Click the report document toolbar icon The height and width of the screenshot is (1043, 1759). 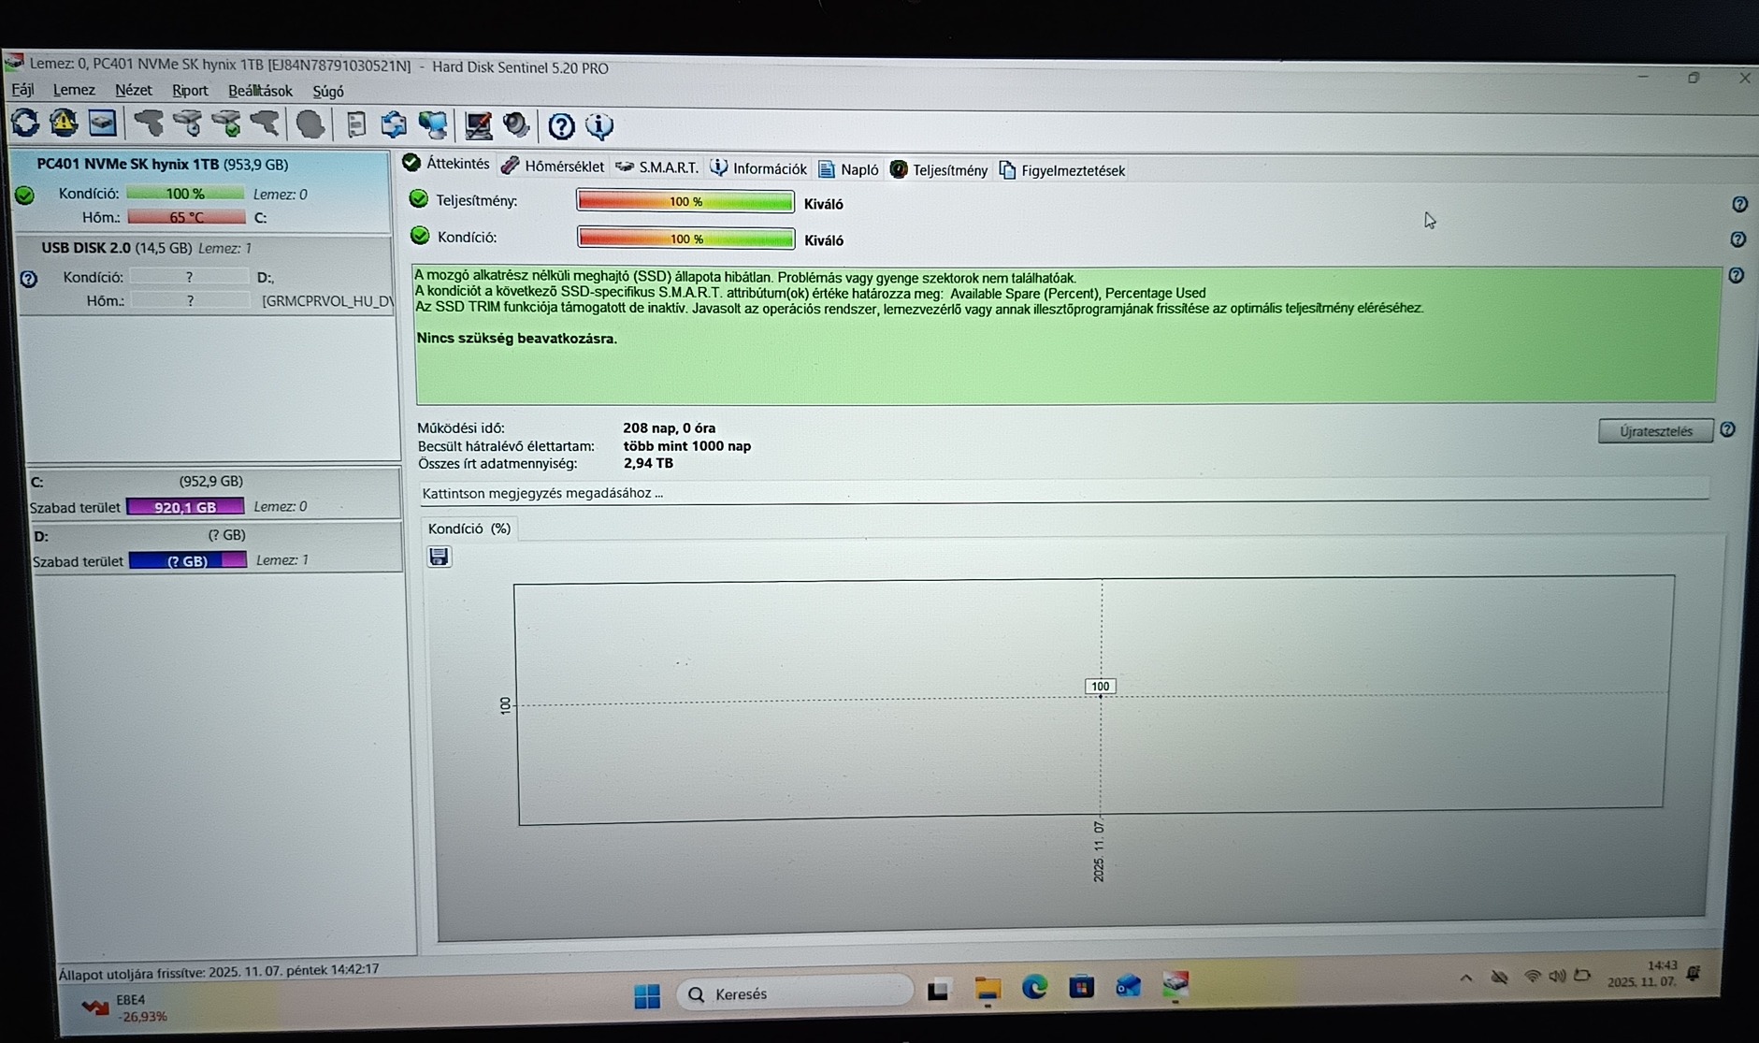tap(355, 124)
